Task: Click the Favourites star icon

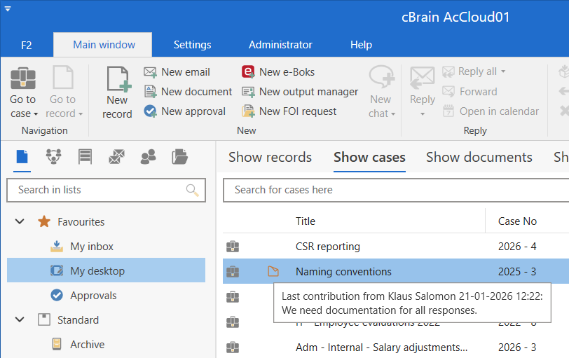Action: [x=44, y=221]
